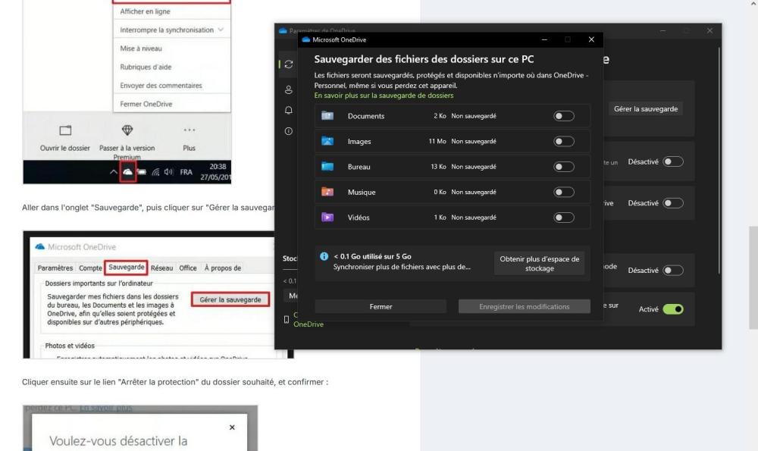
Task: Switch to the Compte tab
Action: [x=90, y=268]
